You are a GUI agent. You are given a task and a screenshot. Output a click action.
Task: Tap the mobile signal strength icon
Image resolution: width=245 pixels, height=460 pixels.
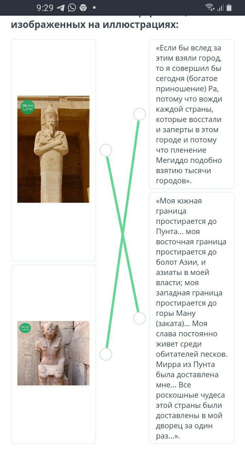click(220, 7)
